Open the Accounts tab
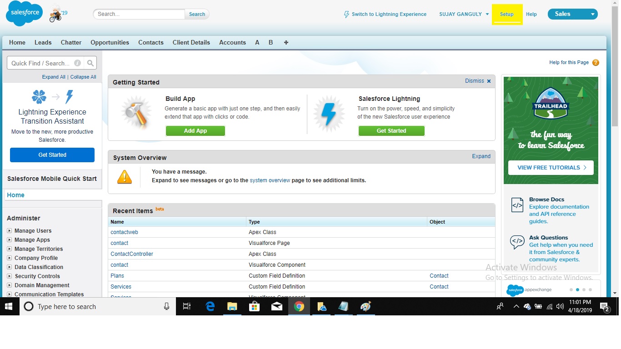 (233, 42)
